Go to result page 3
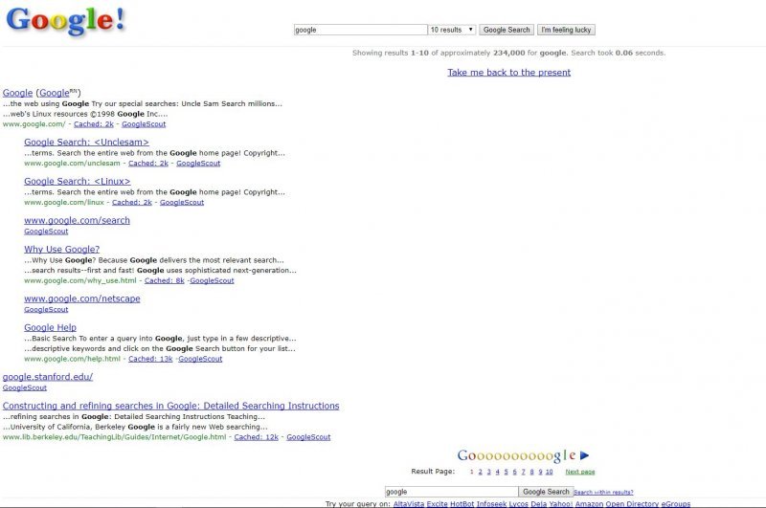The height and width of the screenshot is (508, 766). tap(489, 472)
